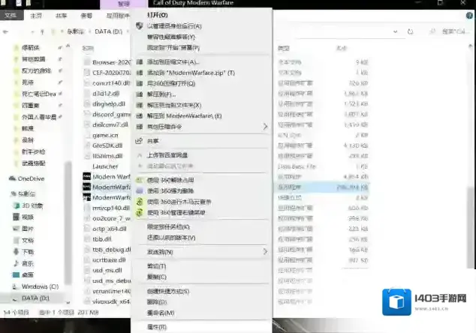This screenshot has width=476, height=333.
Task: Click the 3D 对象 icon in sidebar
Action: tap(16, 205)
